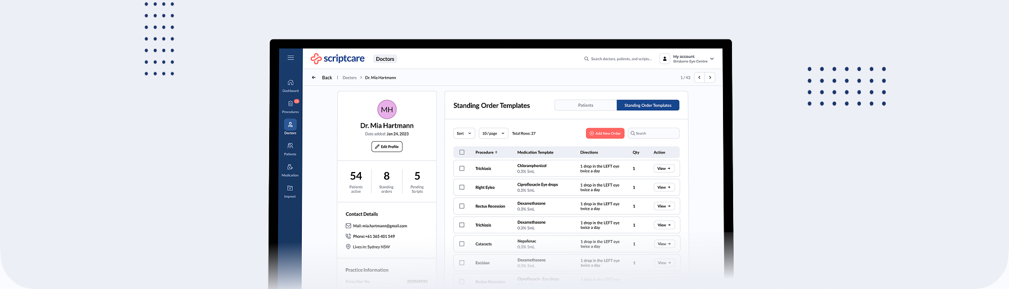Open Medication in the sidebar
Screen dimensions: 1009x289
click(291, 170)
